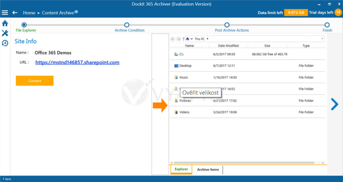Click the Finish step label
Image resolution: width=343 pixels, height=182 pixels.
[x=327, y=30]
